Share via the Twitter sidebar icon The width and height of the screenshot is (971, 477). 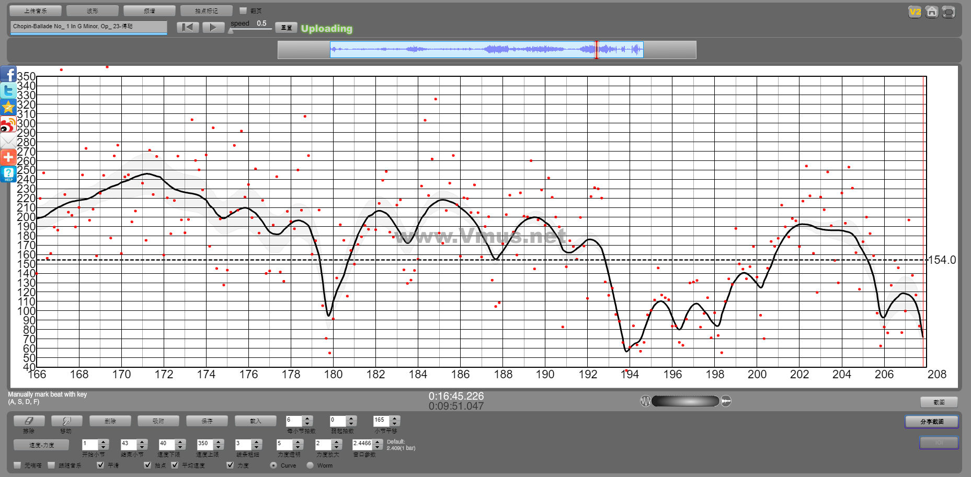pyautogui.click(x=8, y=91)
